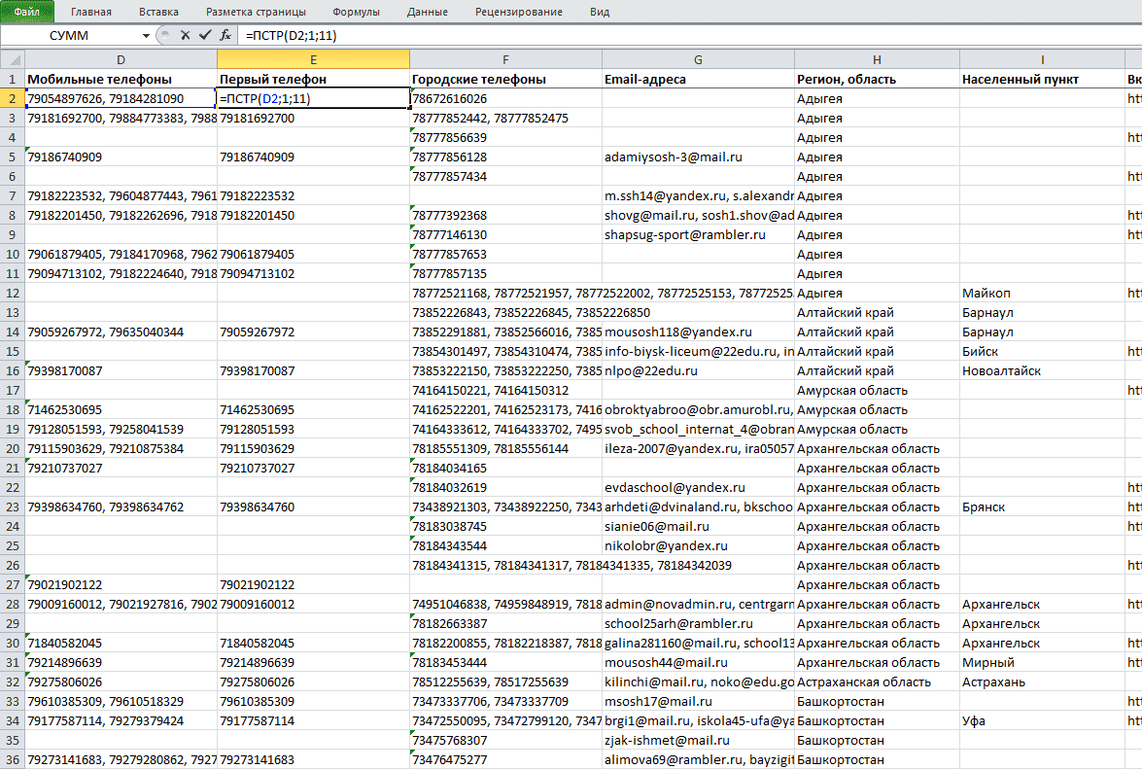Viewport: 1142px width, 769px height.
Task: Switch to the Формулы ribbon tab
Action: [356, 12]
